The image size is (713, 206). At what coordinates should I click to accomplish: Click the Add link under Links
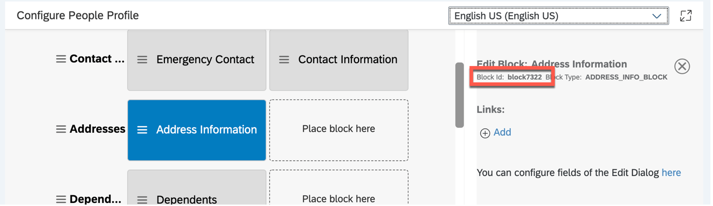point(502,132)
